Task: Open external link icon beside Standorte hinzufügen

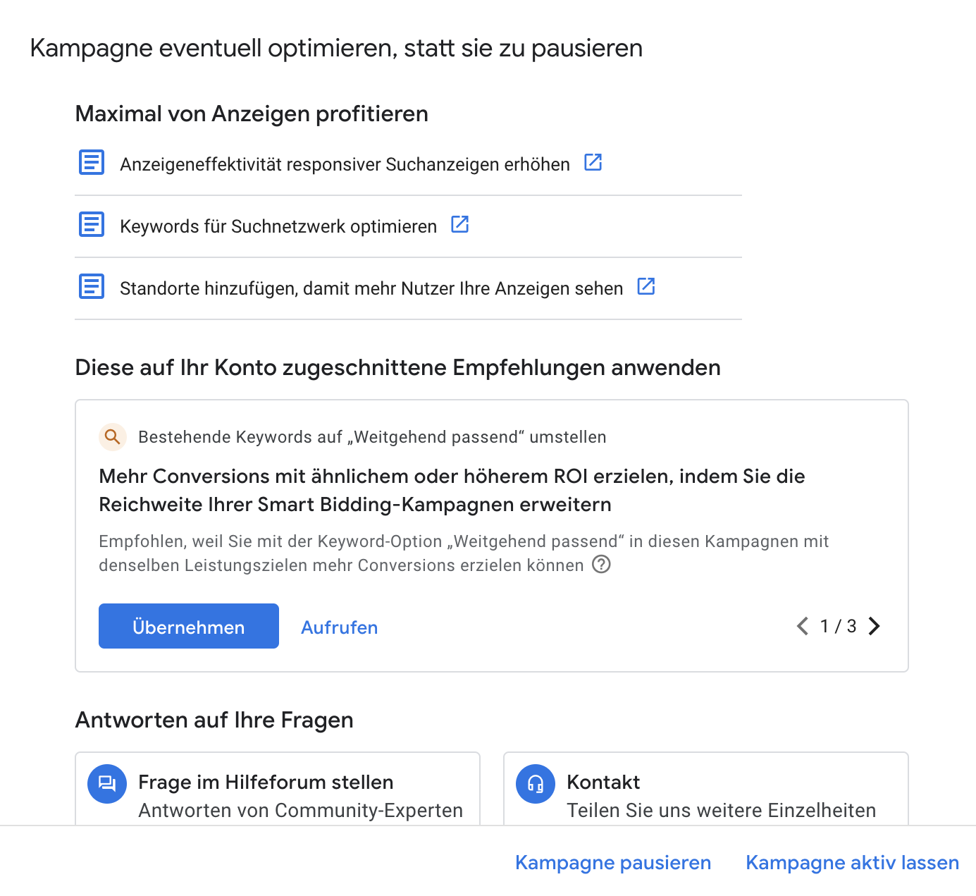Action: 646,286
